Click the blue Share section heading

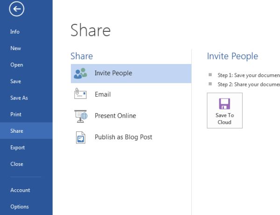click(82, 56)
